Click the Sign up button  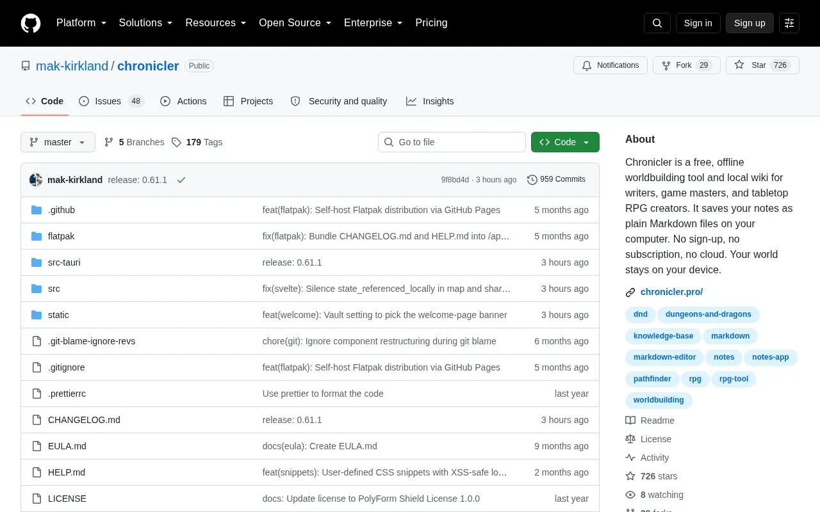[750, 23]
